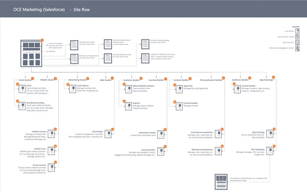Click the Analytics Builder heading
307x192 pixels.
pos(131,80)
